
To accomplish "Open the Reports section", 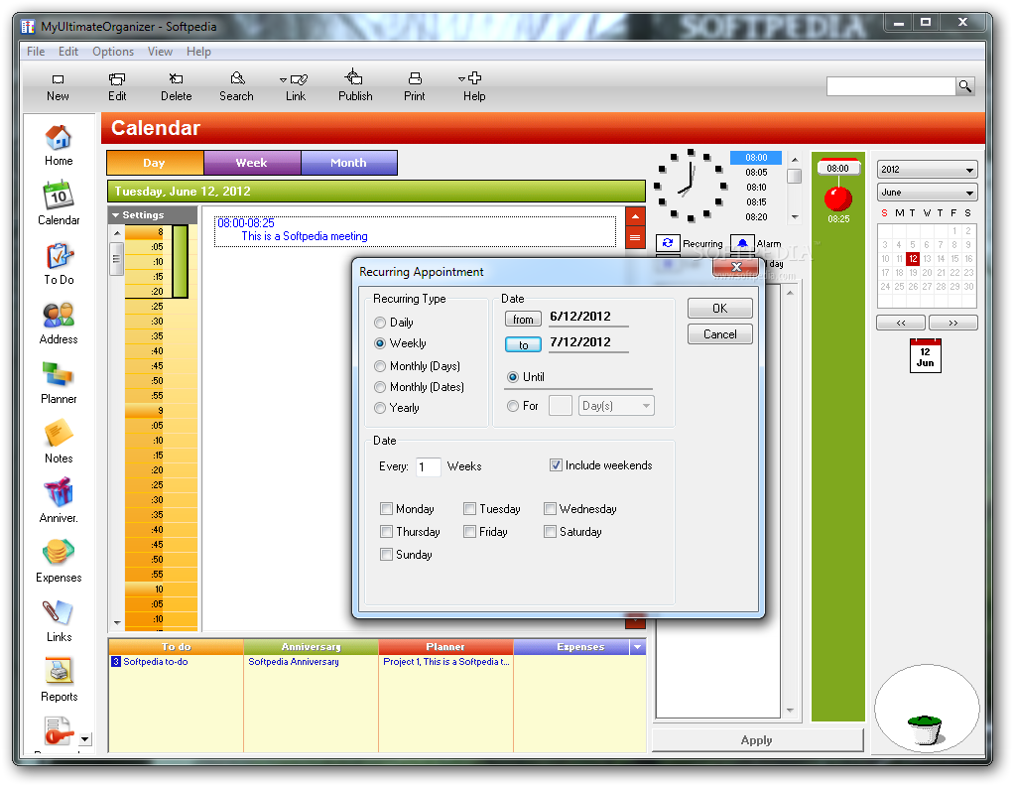I will pyautogui.click(x=59, y=680).
